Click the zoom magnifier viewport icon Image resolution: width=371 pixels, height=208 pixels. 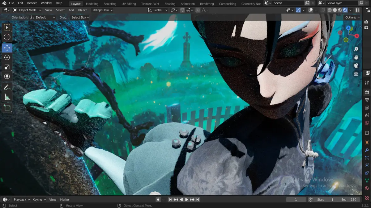pos(356,49)
